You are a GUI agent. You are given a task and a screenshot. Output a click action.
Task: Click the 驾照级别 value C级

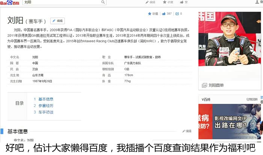tap(127, 69)
